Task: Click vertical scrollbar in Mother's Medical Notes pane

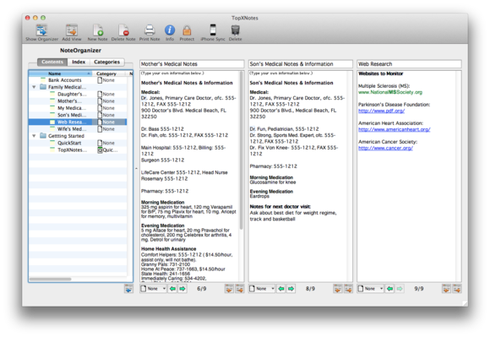Action: click(242, 149)
